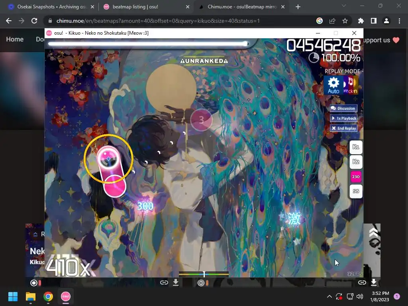Change the 1x Playback speed

click(x=343, y=118)
